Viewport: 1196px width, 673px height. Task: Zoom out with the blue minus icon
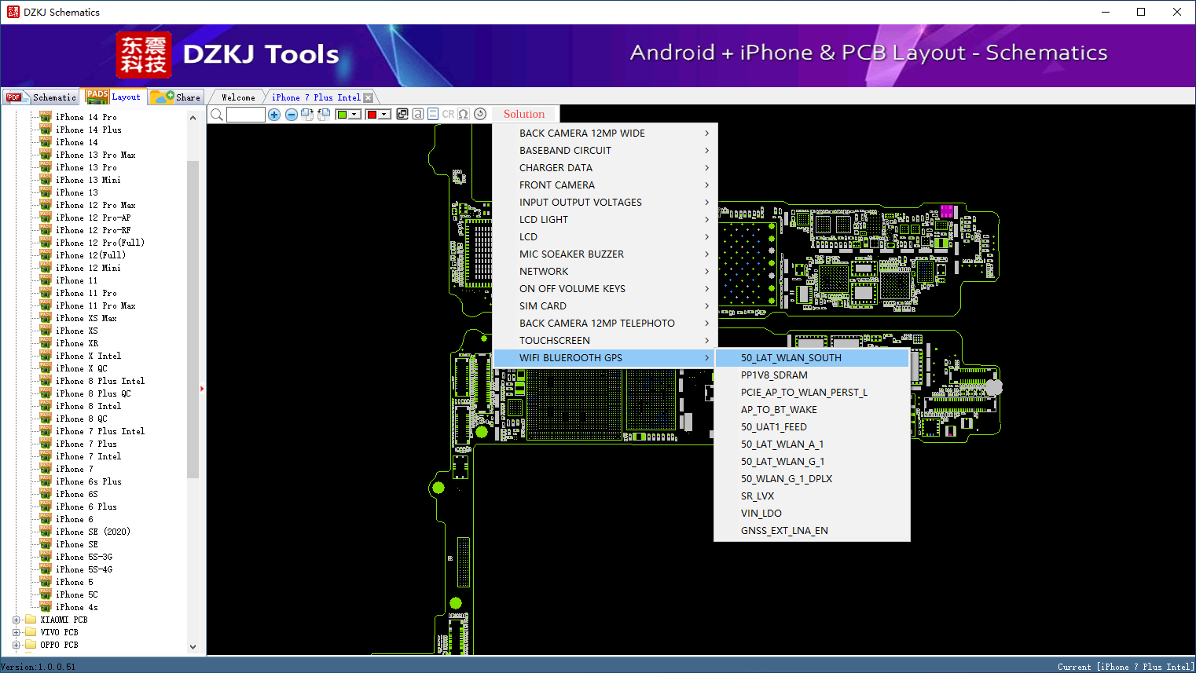(x=292, y=115)
